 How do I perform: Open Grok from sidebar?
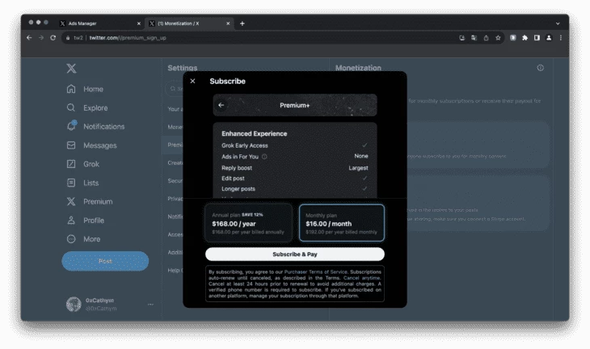83,164
